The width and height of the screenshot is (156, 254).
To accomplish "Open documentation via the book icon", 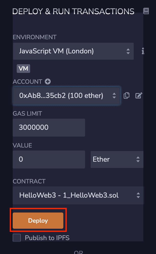I will 146,11.
